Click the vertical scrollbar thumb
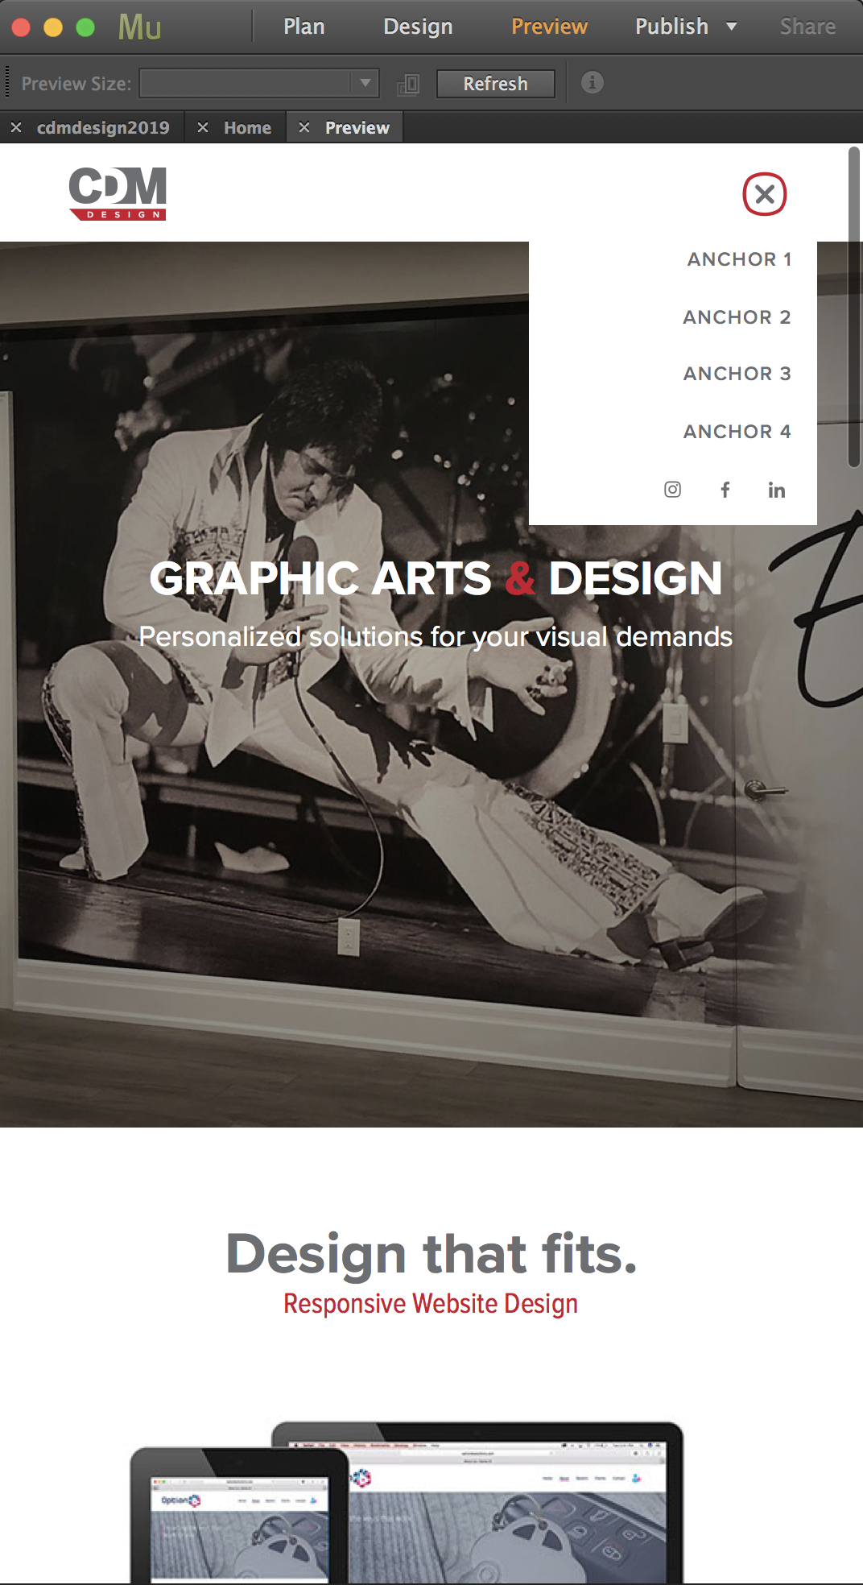The height and width of the screenshot is (1585, 863). [x=854, y=307]
